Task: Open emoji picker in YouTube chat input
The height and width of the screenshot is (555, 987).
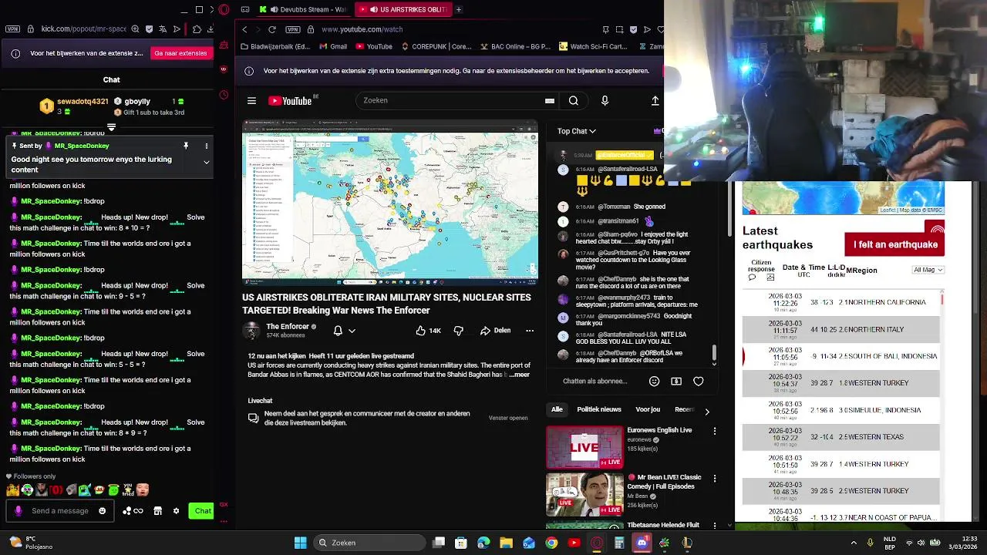Action: pos(654,381)
